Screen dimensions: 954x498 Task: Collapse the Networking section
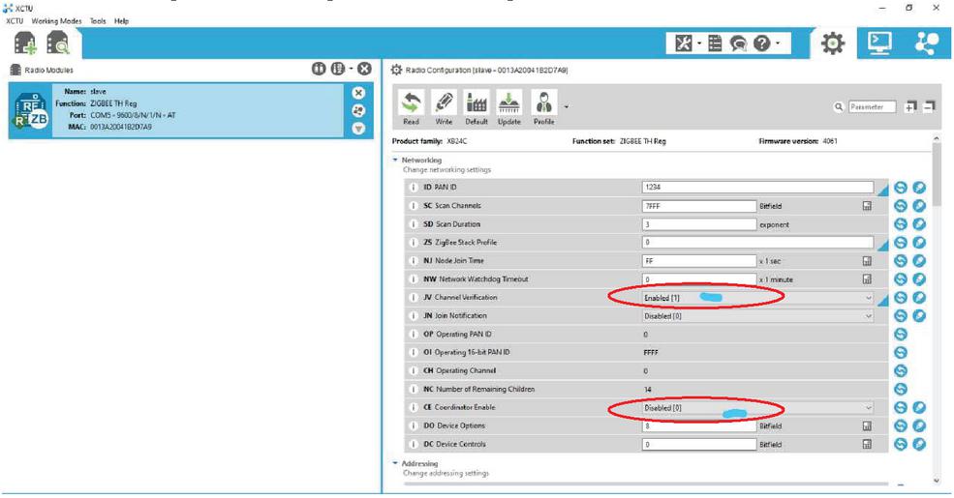tap(395, 161)
